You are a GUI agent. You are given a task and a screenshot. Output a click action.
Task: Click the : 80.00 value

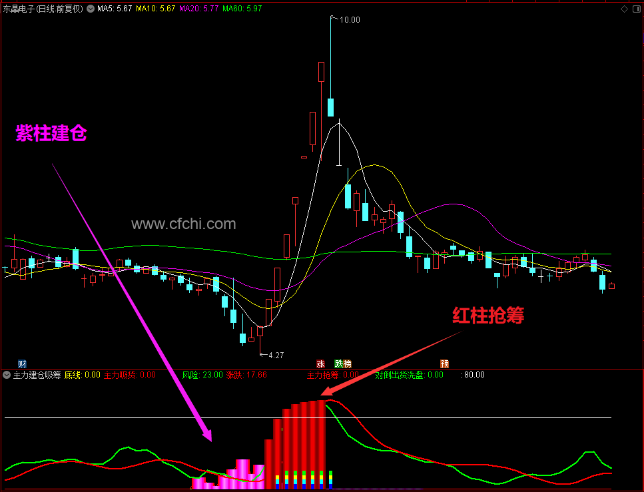click(x=472, y=375)
